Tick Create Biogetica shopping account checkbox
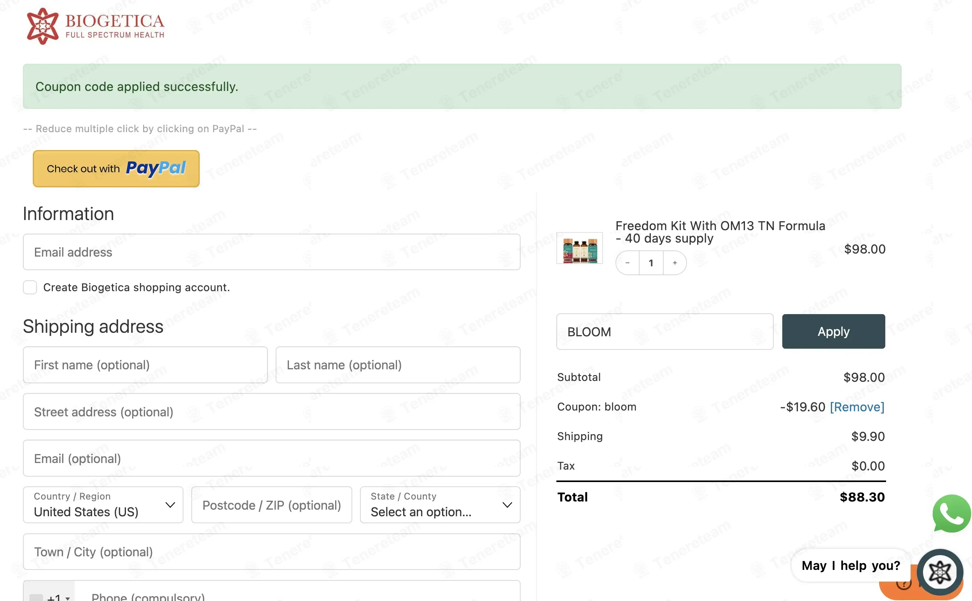The width and height of the screenshot is (972, 601). click(30, 287)
